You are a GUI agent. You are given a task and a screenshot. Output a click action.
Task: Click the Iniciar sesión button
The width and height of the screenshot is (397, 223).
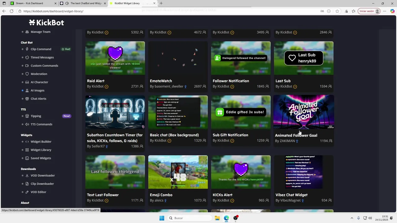click(369, 11)
